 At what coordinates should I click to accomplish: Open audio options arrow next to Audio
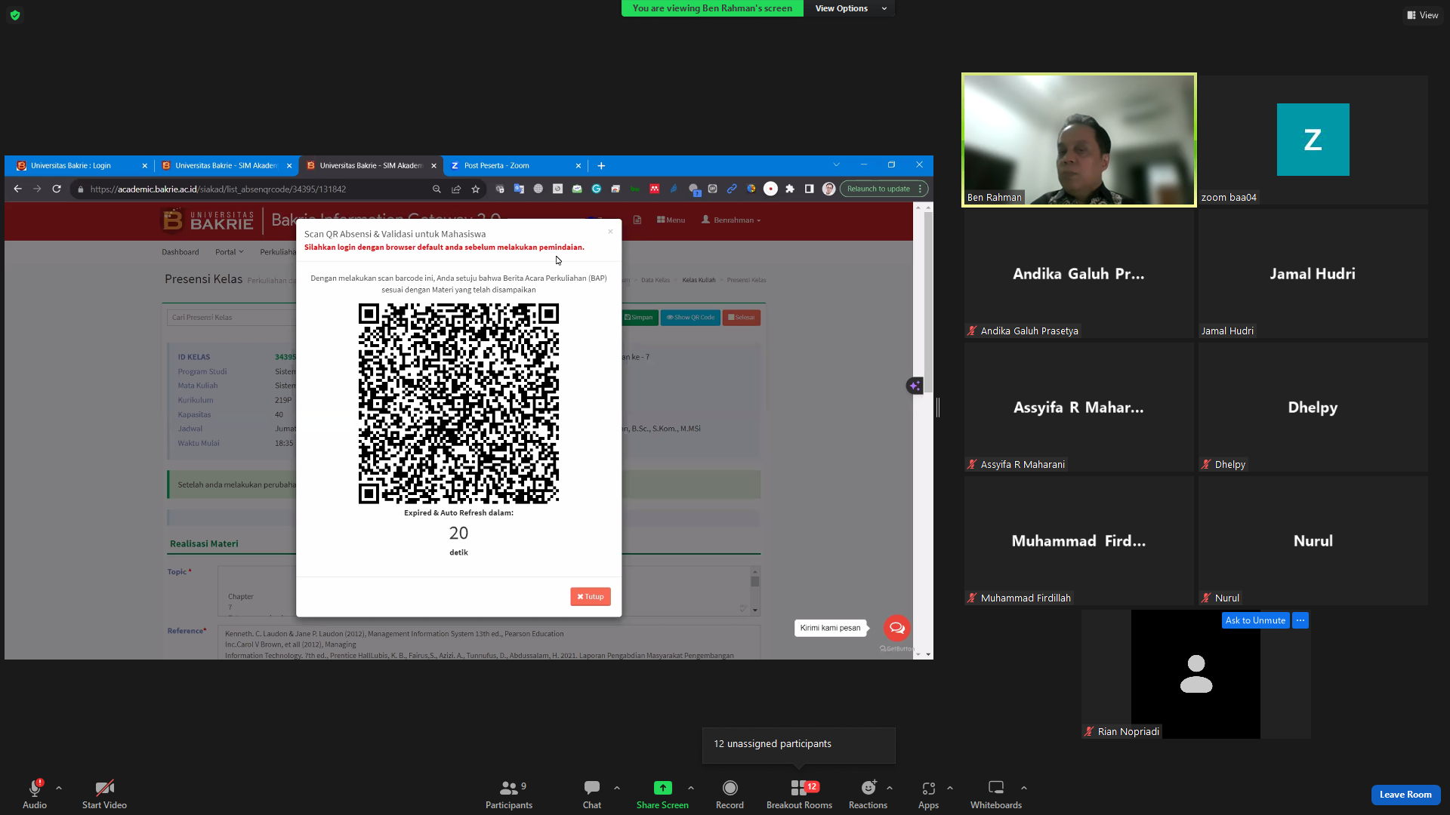59,788
